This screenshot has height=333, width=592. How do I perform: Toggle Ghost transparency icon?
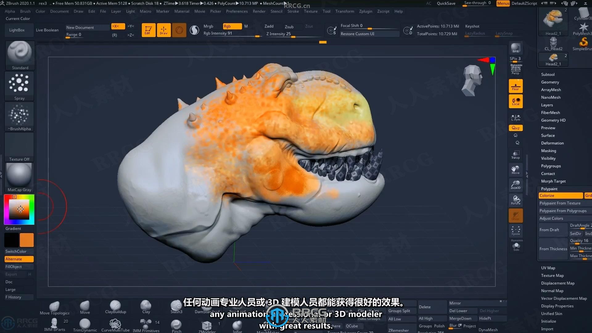tap(516, 216)
